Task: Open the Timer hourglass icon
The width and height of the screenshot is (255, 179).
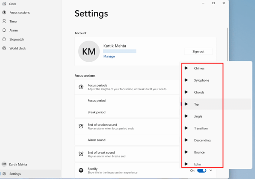Action: pos(4,22)
